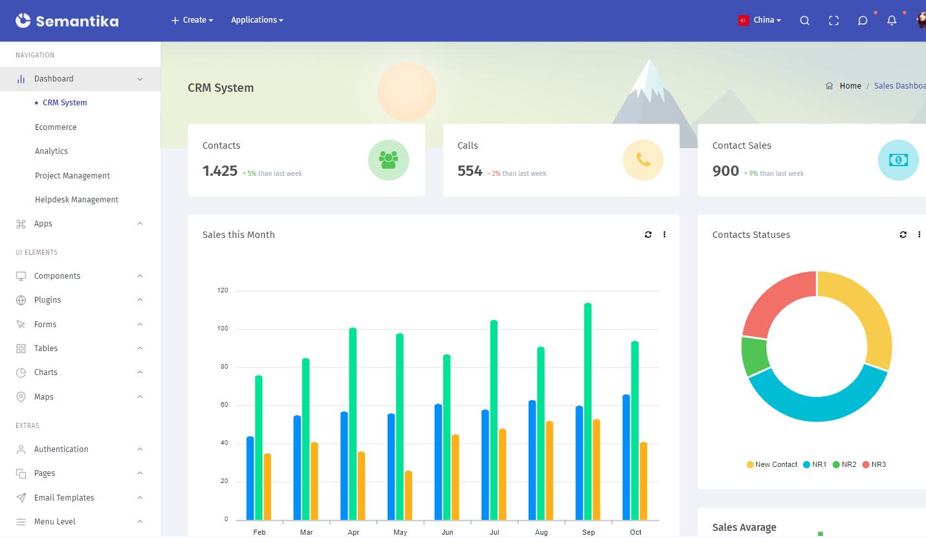Open the Applications dropdown
The height and width of the screenshot is (538, 926).
click(x=257, y=20)
